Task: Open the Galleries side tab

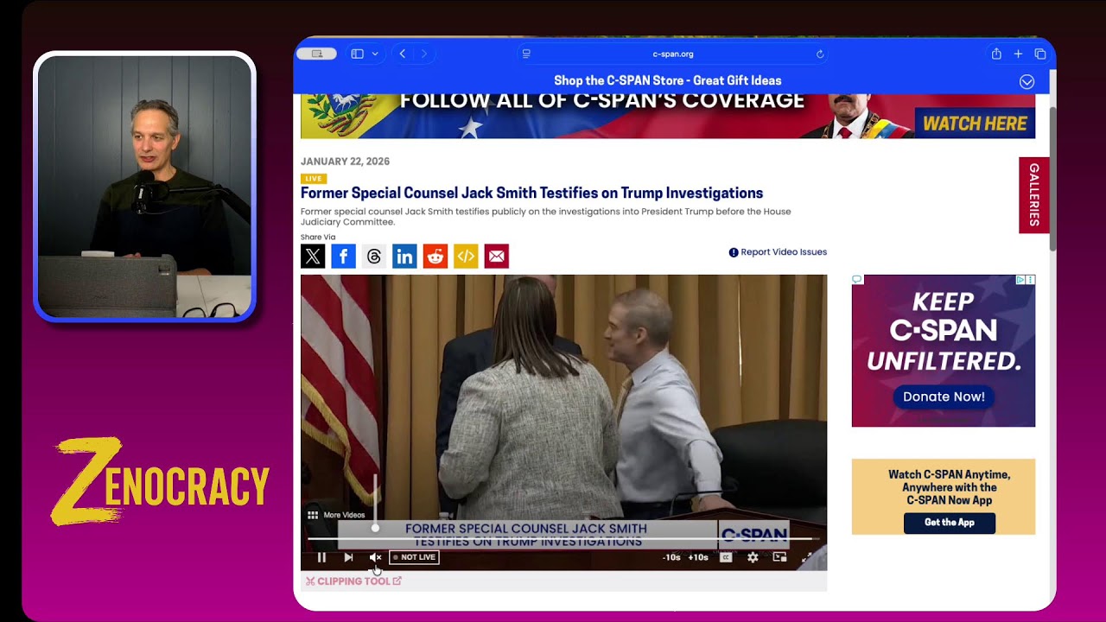Action: pyautogui.click(x=1033, y=195)
